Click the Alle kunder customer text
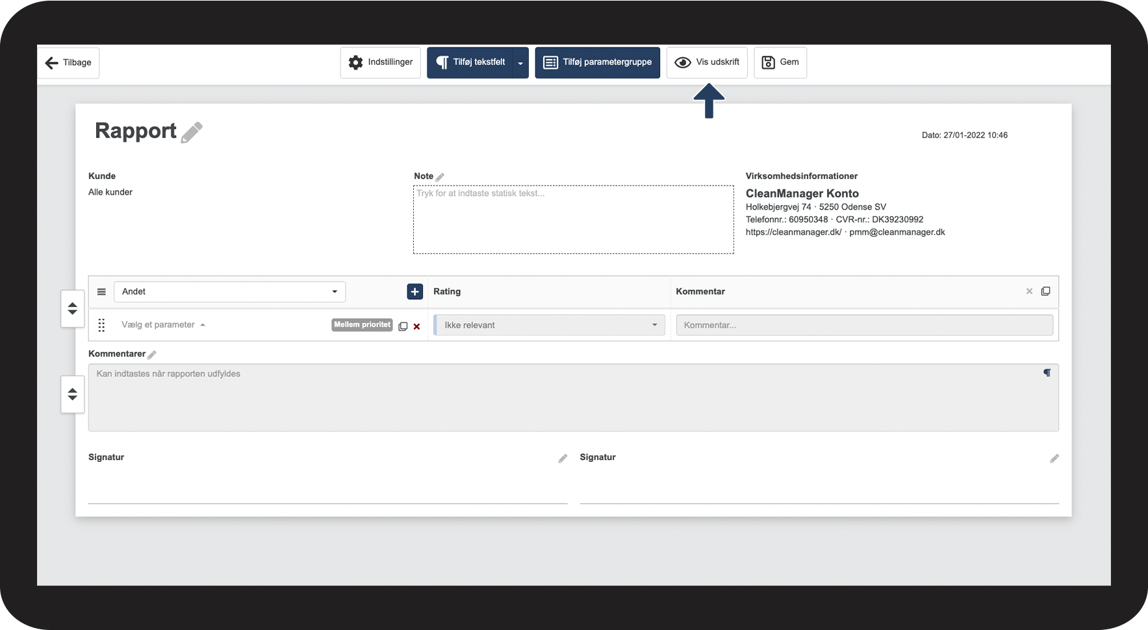The height and width of the screenshot is (630, 1148). [x=110, y=192]
